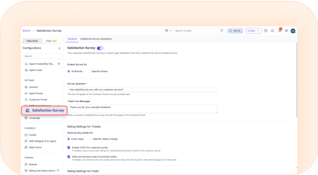The height and width of the screenshot is (175, 318).
Task: Toggle Allow anonymous users to provide rating
Action: [69, 156]
